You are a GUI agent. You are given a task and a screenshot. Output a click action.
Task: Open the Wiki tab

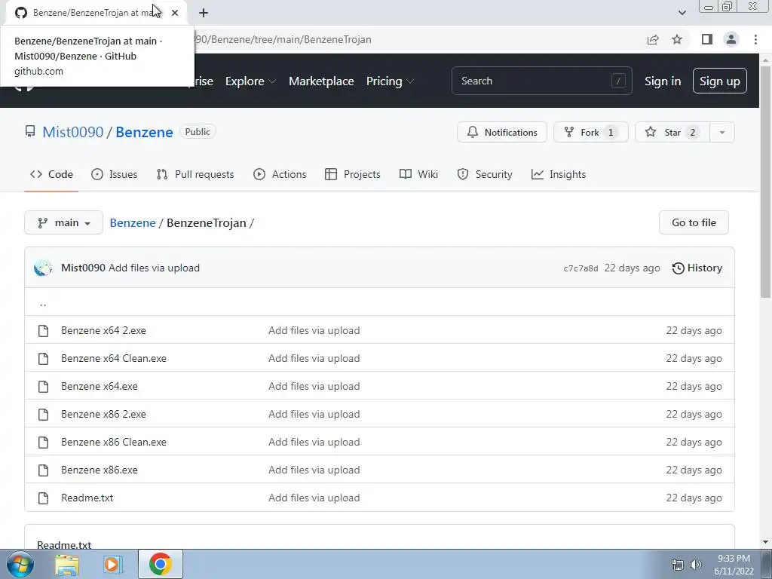tap(418, 174)
